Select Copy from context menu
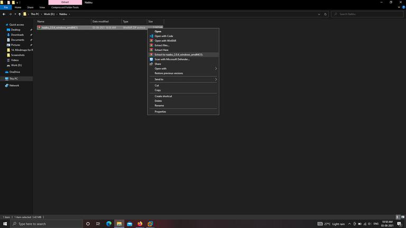This screenshot has height=228, width=406. [x=158, y=90]
